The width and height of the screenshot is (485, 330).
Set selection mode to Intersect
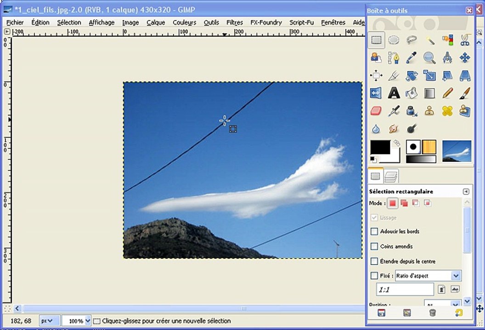(x=428, y=203)
